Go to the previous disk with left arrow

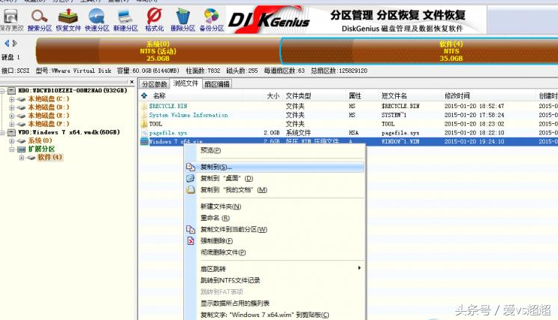coord(7,43)
